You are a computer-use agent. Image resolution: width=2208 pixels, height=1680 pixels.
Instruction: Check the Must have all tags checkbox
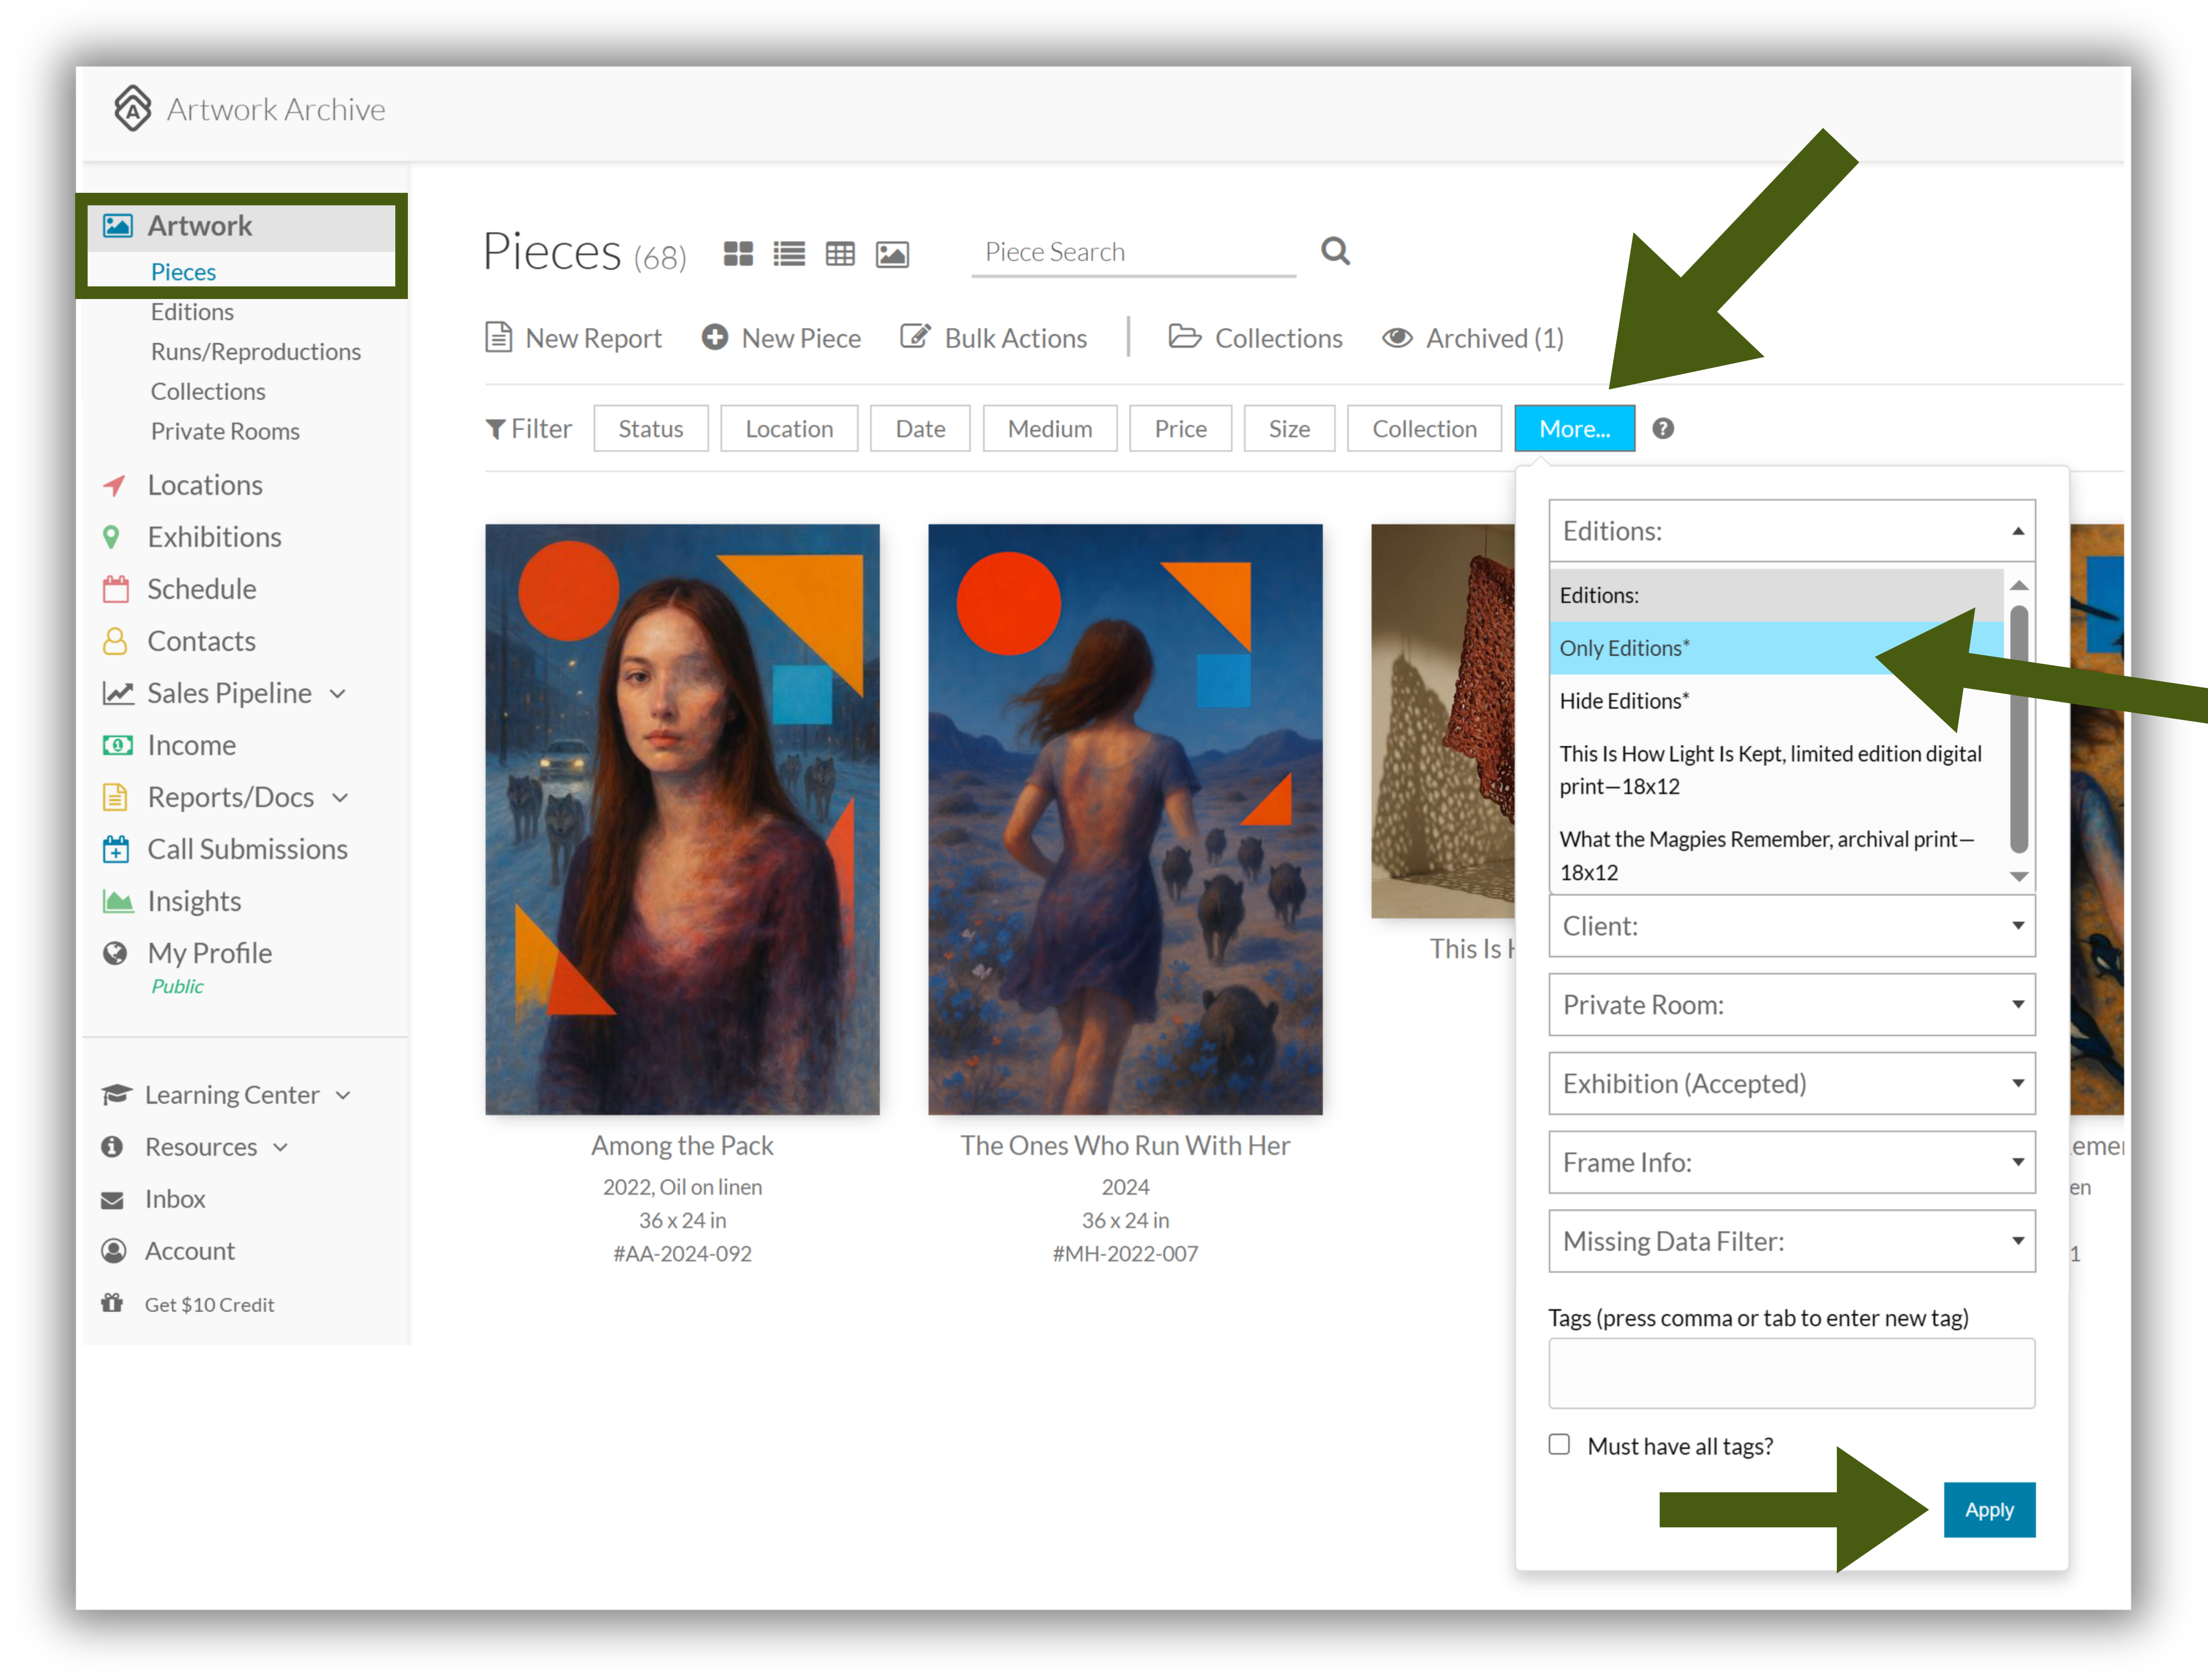(x=1559, y=1444)
